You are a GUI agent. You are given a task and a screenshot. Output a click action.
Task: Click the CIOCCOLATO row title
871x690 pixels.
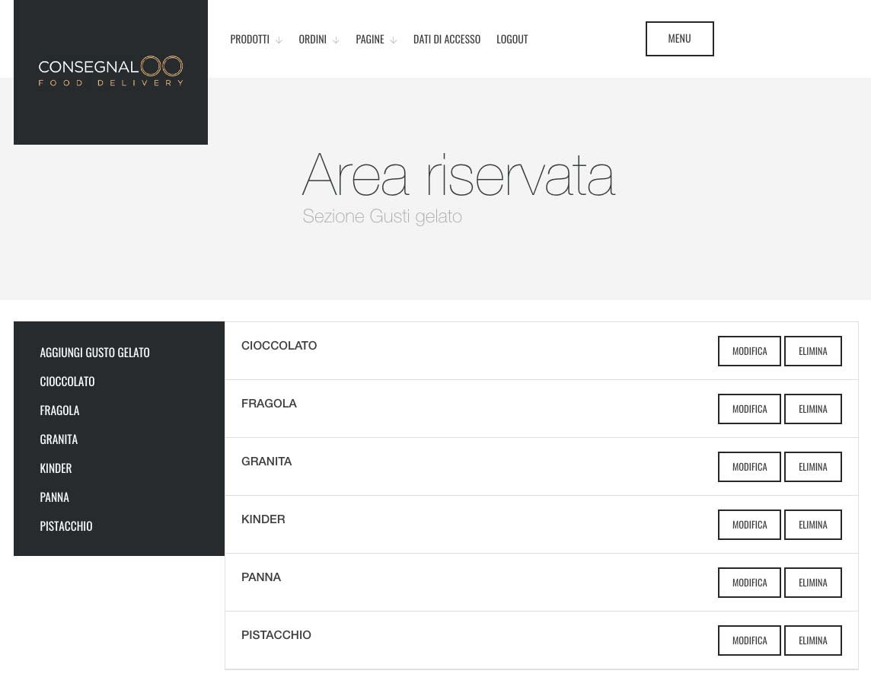(x=279, y=346)
